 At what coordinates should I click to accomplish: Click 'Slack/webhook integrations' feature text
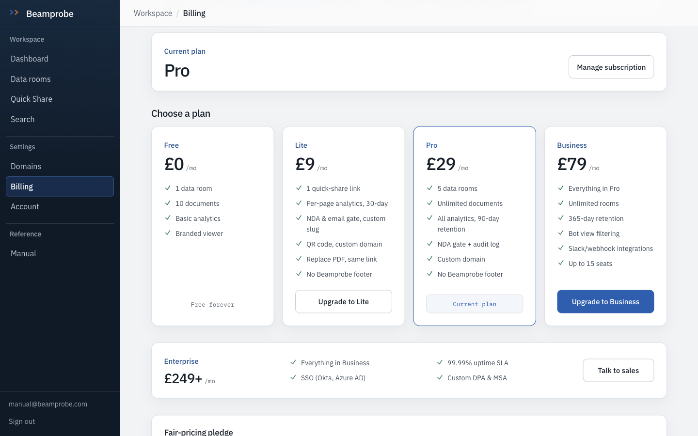[x=611, y=249]
